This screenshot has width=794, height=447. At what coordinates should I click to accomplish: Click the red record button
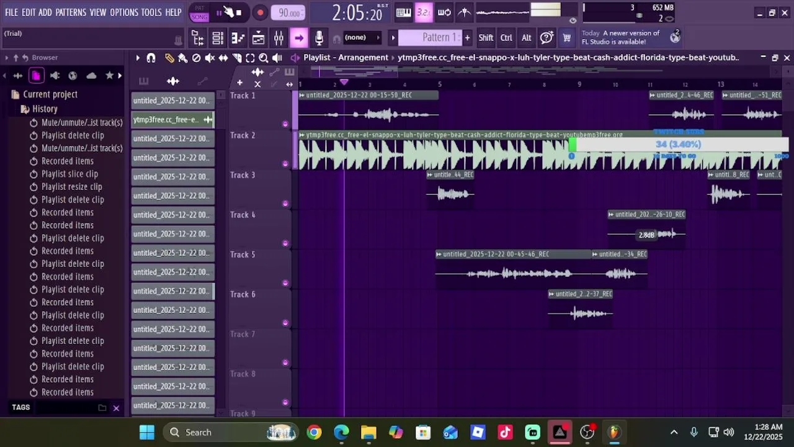point(260,13)
